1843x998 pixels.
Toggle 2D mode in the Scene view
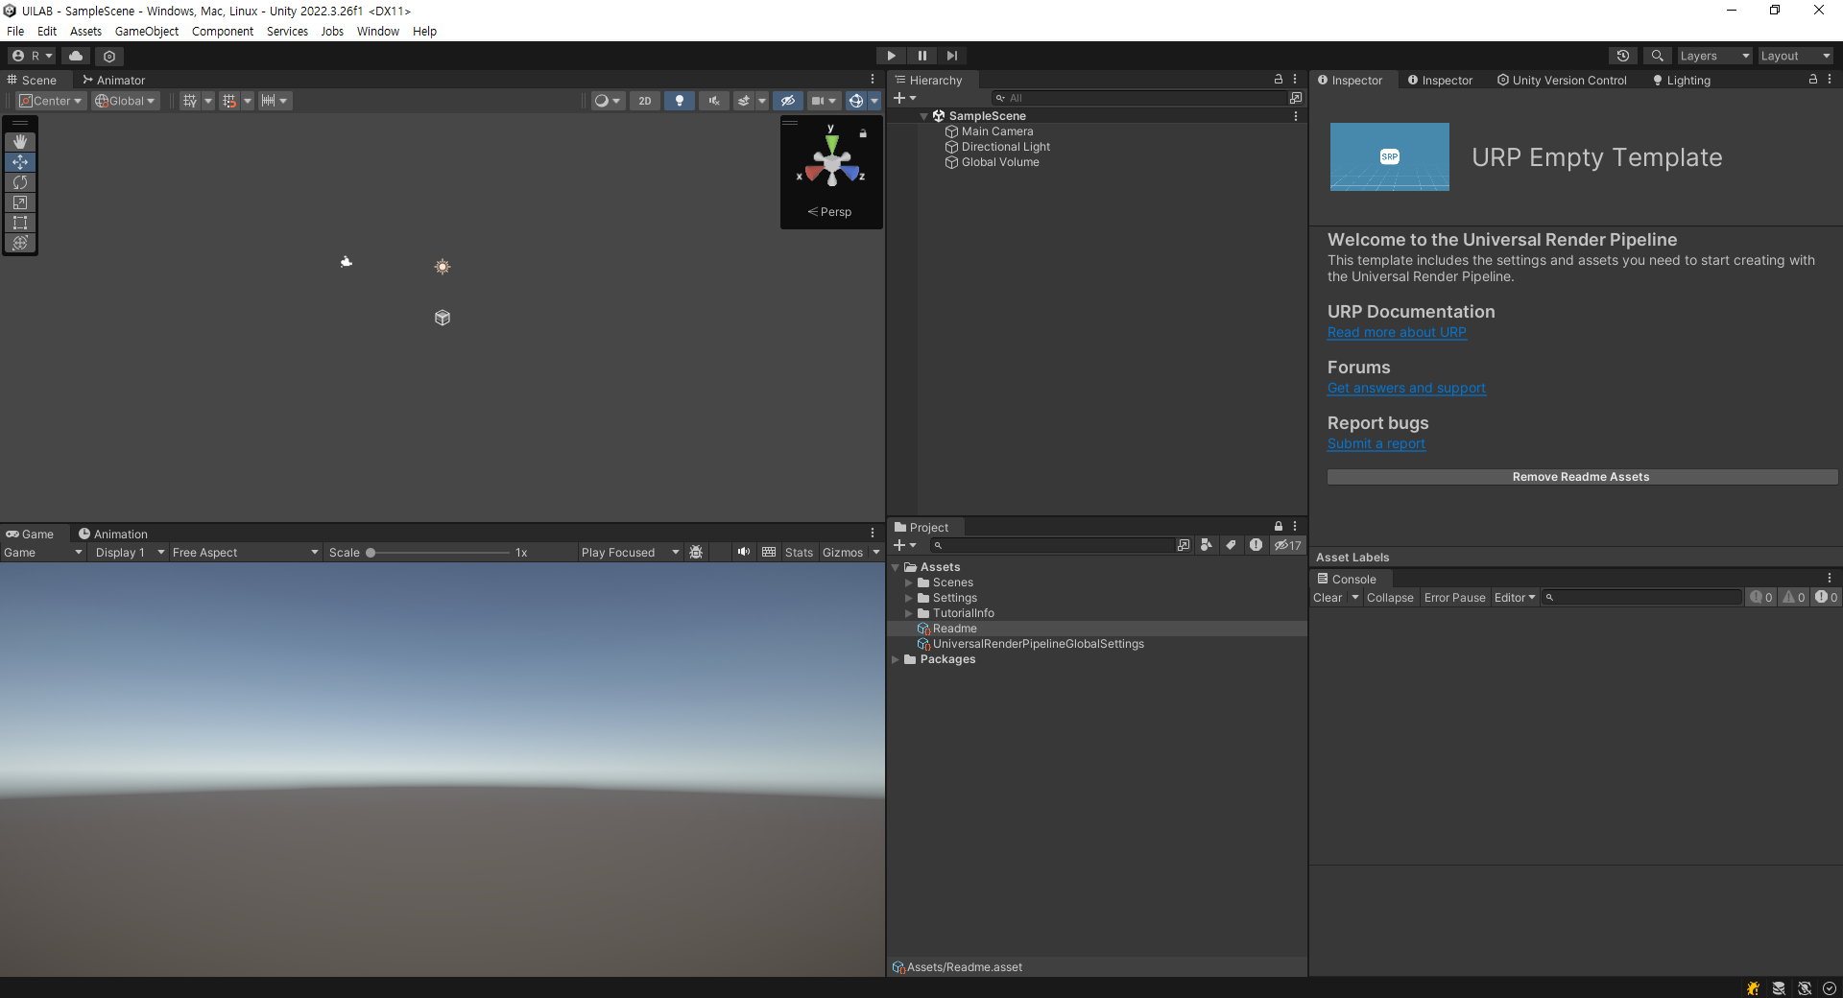[644, 101]
